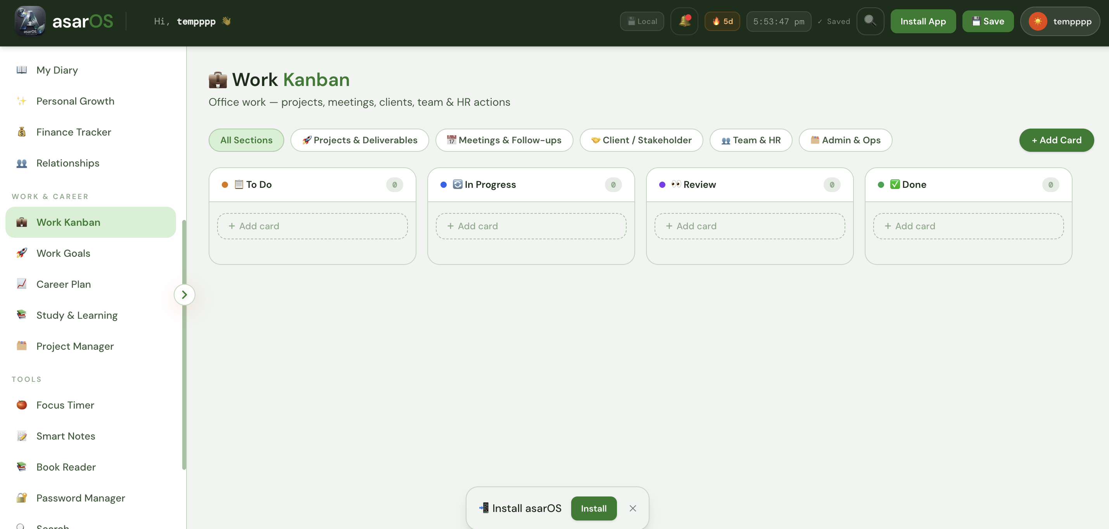Click the To Do card count badge
Image resolution: width=1109 pixels, height=529 pixels.
(x=394, y=185)
